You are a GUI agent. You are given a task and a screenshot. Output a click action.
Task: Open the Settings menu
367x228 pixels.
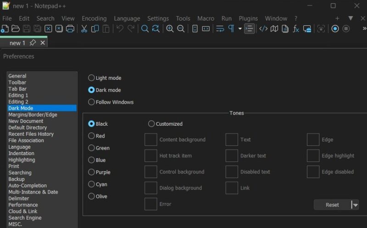(158, 18)
